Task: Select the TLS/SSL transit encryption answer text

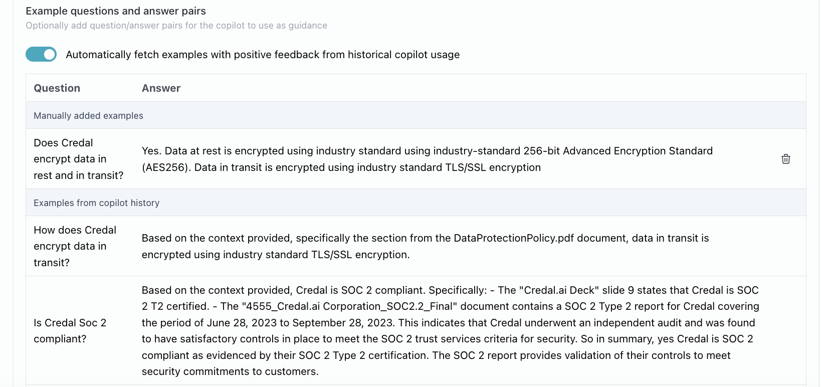Action: (x=425, y=246)
